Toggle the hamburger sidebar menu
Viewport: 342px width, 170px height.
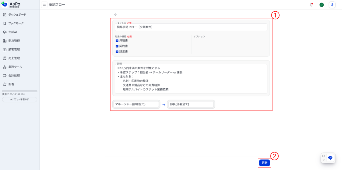[x=44, y=5]
